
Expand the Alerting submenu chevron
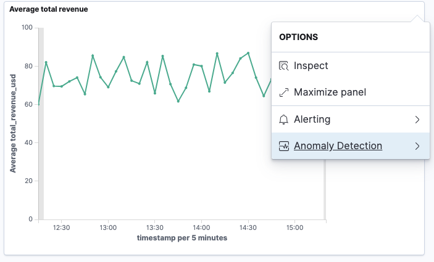point(417,120)
